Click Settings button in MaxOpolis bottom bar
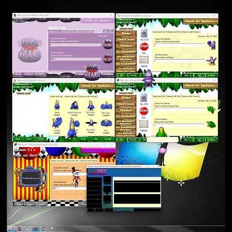Viewport: 232px width, 232px height. [x=41, y=139]
